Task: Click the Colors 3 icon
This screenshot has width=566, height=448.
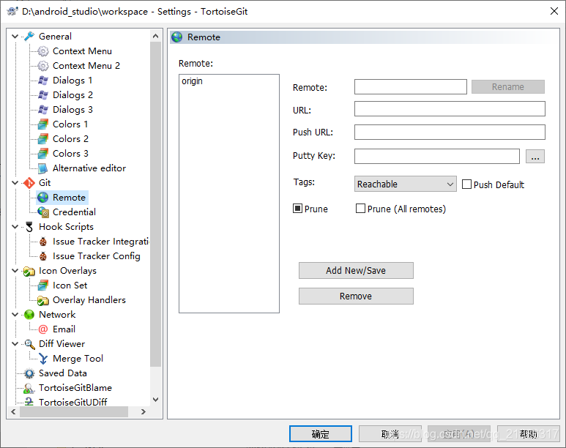Action: (x=43, y=154)
